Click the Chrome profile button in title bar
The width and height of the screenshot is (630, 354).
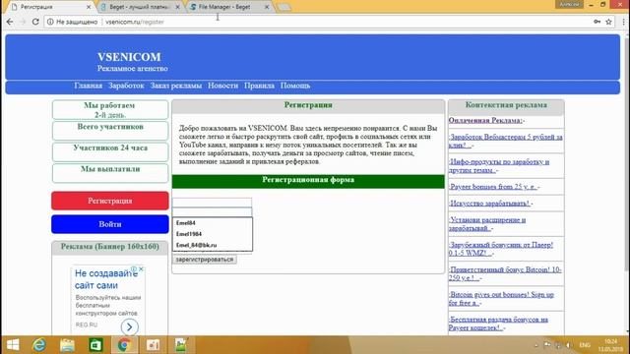click(x=569, y=4)
